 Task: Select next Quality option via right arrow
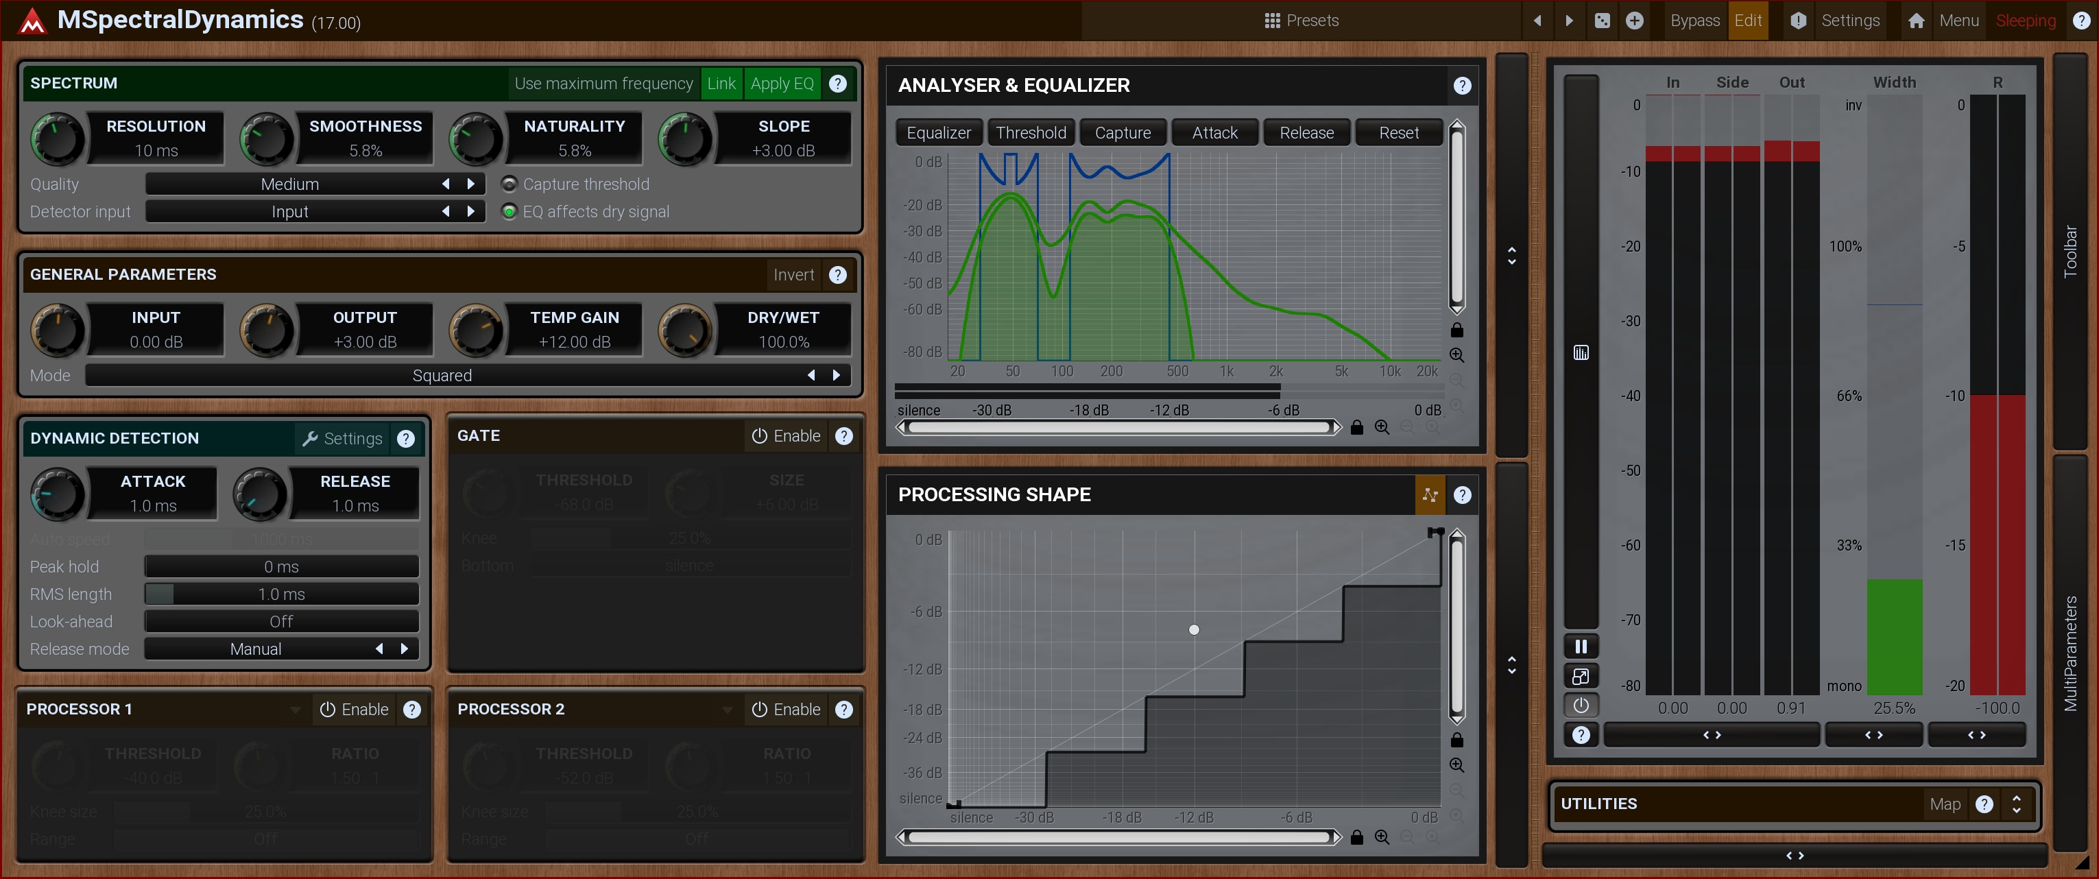click(x=471, y=184)
